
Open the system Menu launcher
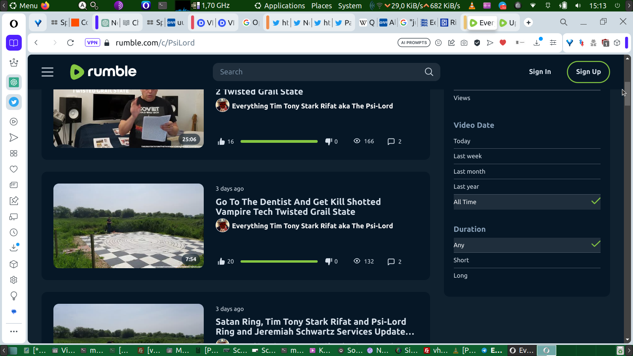tap(23, 6)
